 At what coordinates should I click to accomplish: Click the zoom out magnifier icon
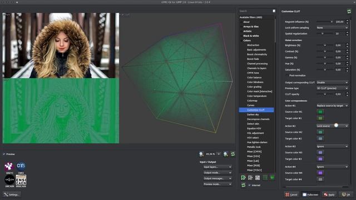201,154
